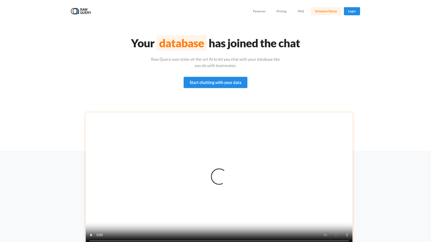Open the Features section from the navigation
Screen dimensions: 431x242
click(x=259, y=11)
